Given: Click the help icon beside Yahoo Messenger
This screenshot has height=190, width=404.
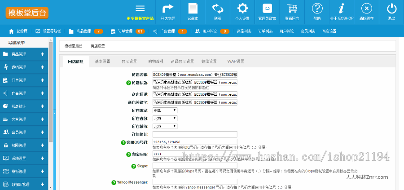Looking at the screenshot, I should click(114, 182).
